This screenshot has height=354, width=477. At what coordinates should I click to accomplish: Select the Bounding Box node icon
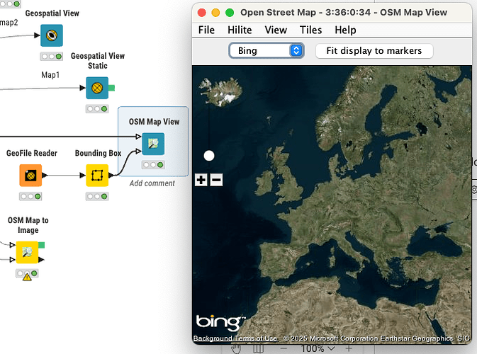pos(97,176)
